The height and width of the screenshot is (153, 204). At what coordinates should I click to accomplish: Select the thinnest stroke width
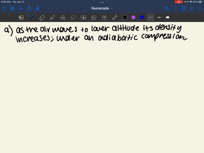click(x=150, y=17)
